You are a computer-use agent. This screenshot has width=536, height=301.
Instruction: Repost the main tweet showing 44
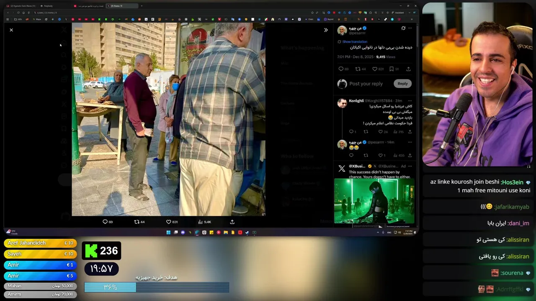(361, 69)
